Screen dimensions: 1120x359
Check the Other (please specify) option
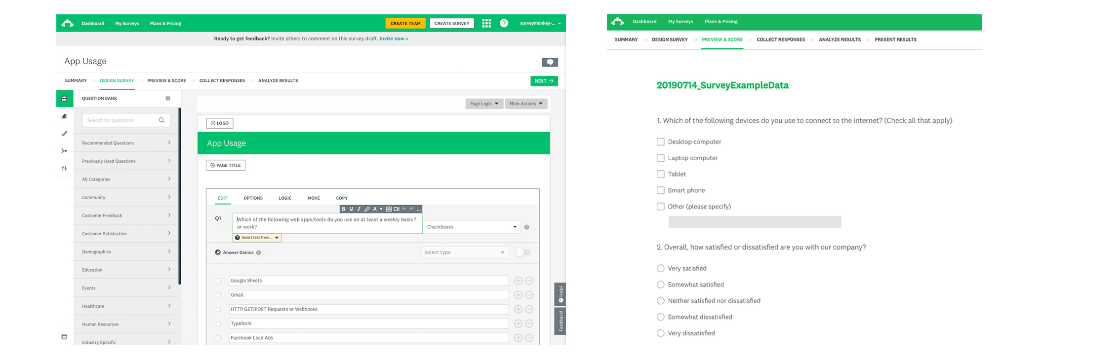click(660, 207)
